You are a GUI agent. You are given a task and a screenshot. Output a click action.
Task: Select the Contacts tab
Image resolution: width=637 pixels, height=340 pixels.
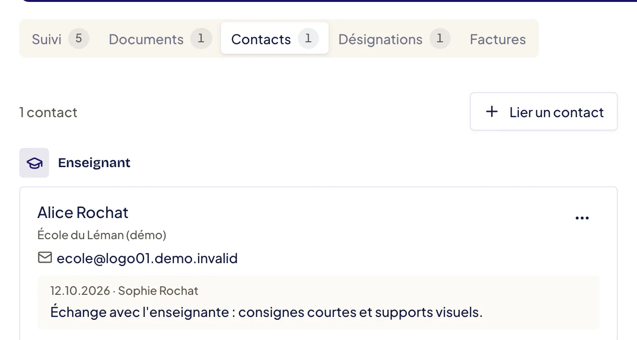pyautogui.click(x=274, y=38)
